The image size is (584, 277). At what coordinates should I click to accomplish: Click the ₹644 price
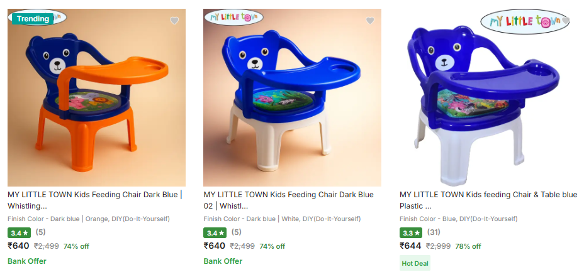[410, 246]
